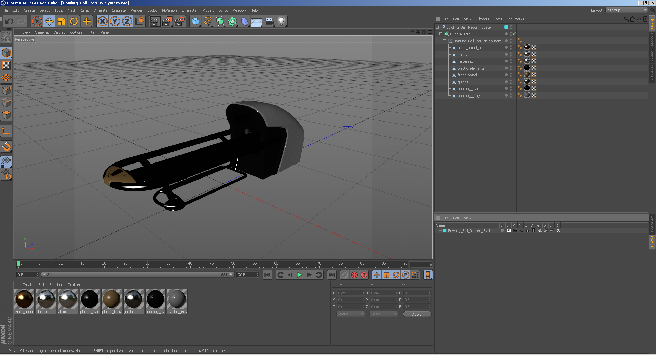Open the Simulate menu
This screenshot has width=656, height=355.
tap(119, 10)
